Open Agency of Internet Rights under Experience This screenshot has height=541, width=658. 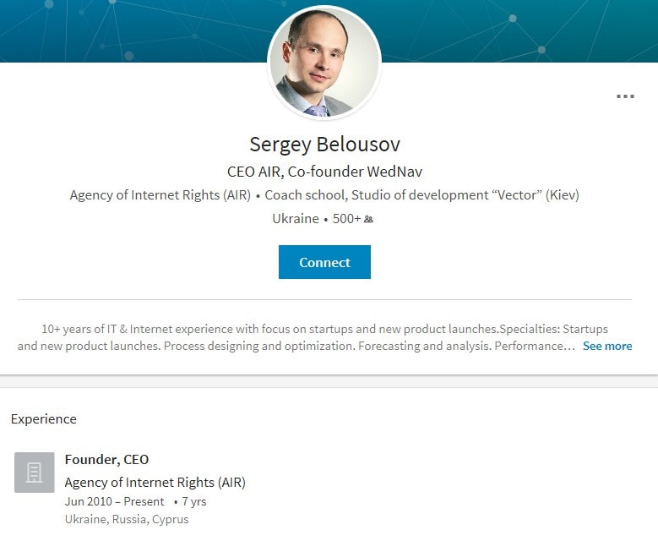pos(155,483)
